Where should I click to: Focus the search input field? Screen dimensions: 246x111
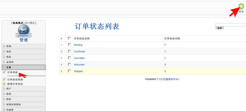tap(230, 25)
